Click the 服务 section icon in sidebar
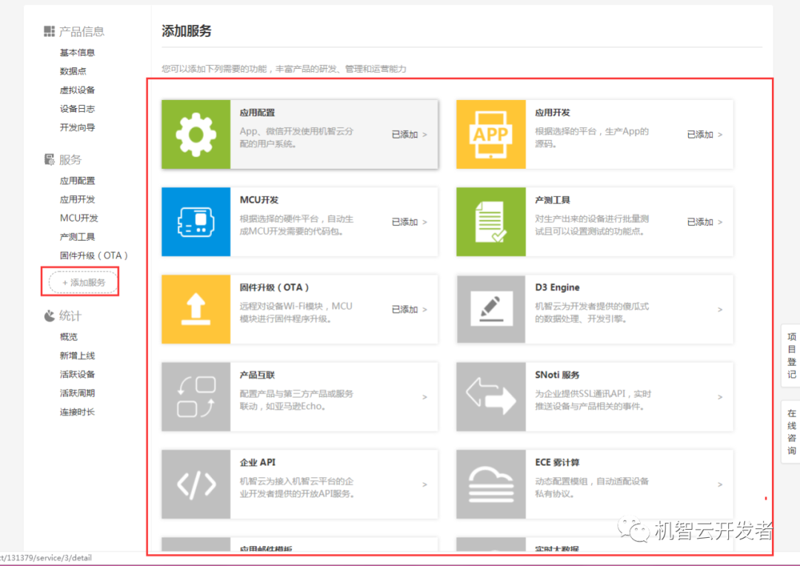The width and height of the screenshot is (800, 566). pos(49,160)
